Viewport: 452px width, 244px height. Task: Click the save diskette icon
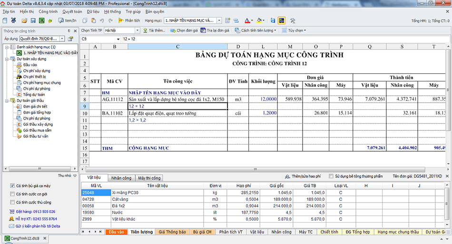click(33, 20)
